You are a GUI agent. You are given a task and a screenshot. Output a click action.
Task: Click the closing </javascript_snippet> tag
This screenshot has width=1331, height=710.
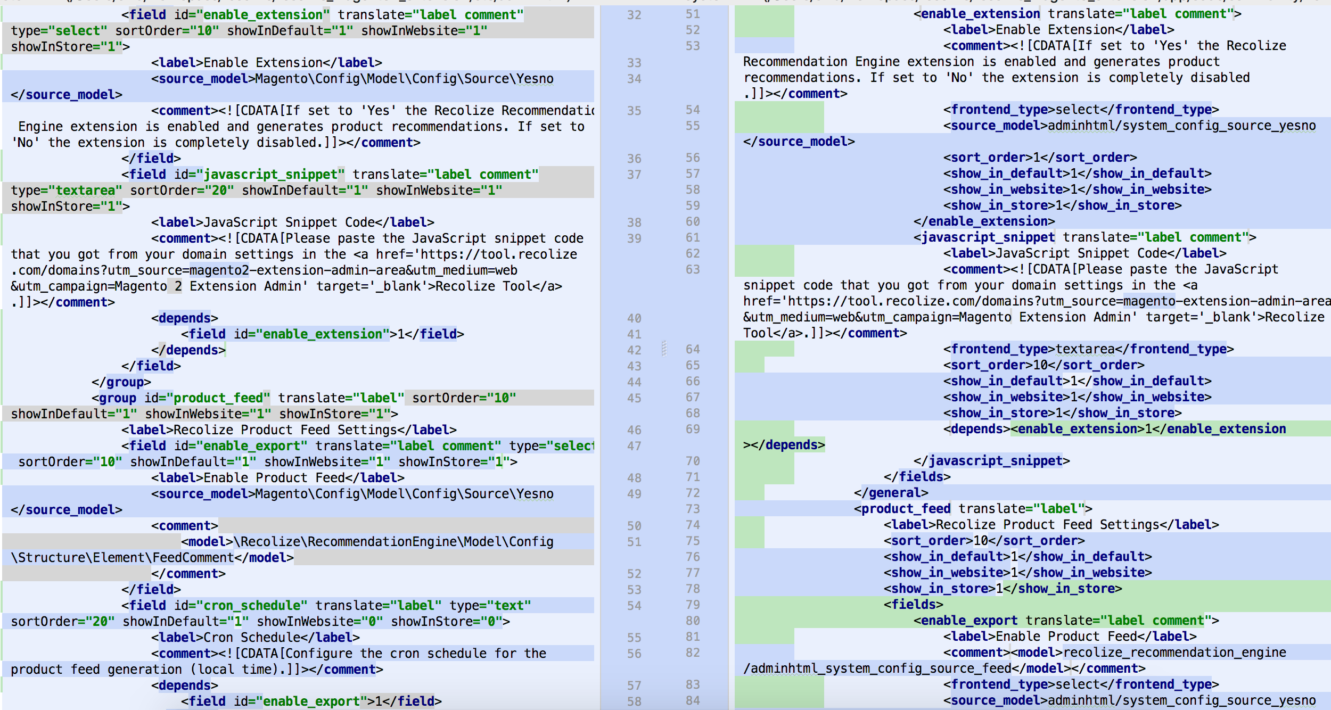pos(991,461)
